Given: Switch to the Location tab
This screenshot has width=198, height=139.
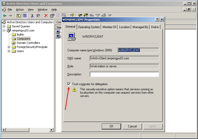Looking at the screenshot, I should tap(124, 27).
